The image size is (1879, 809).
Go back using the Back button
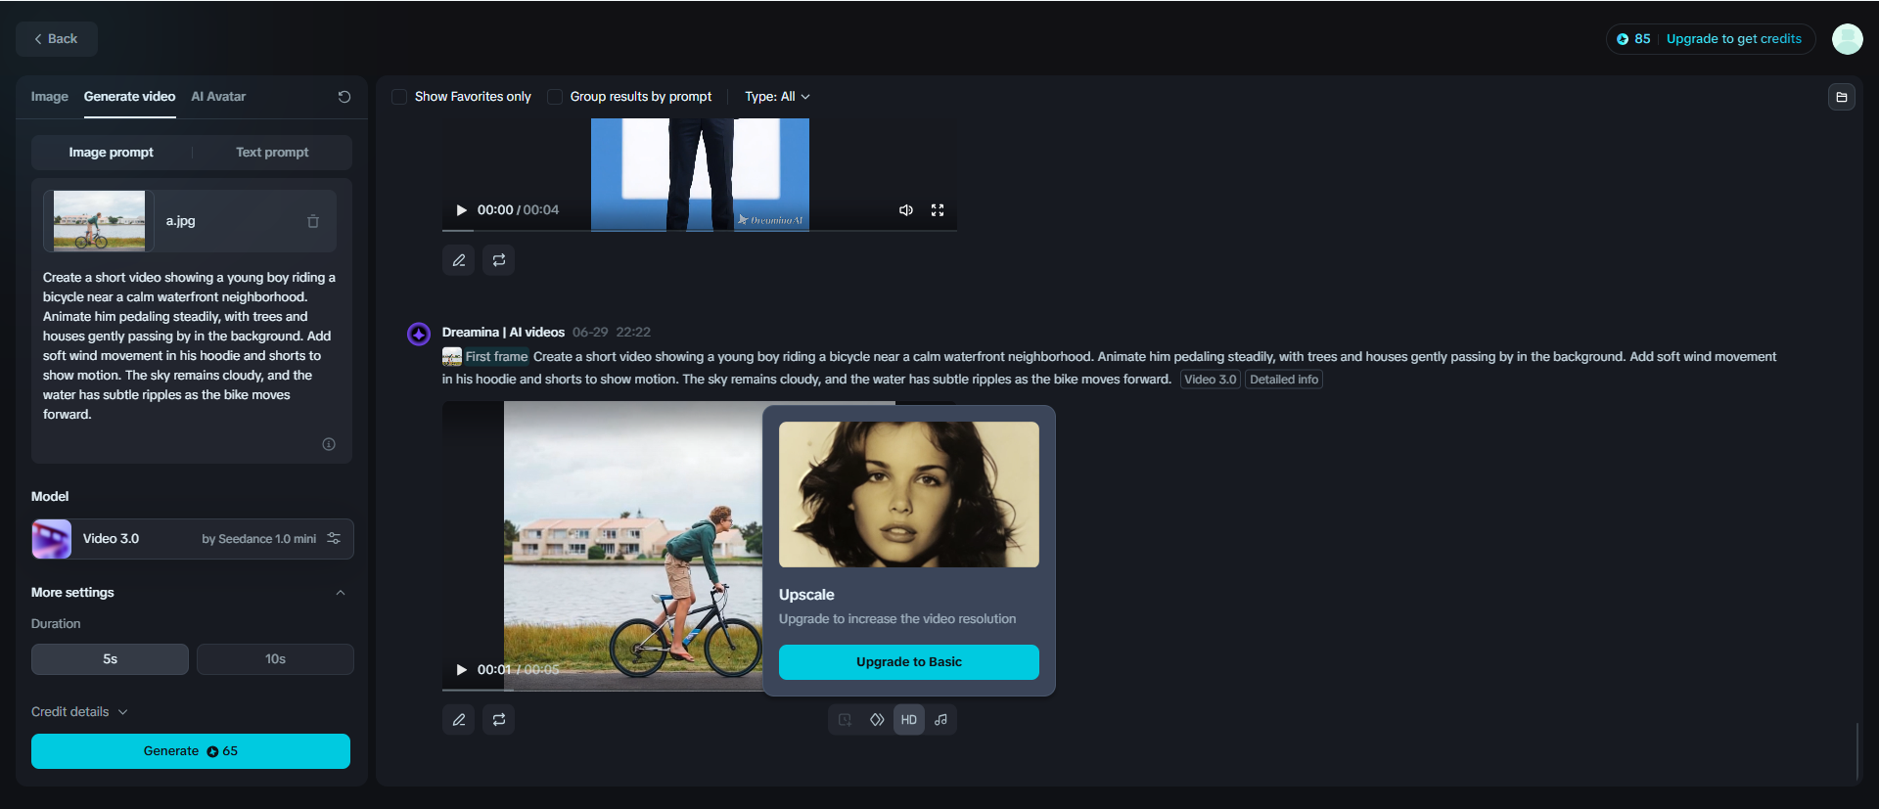pyautogui.click(x=57, y=39)
